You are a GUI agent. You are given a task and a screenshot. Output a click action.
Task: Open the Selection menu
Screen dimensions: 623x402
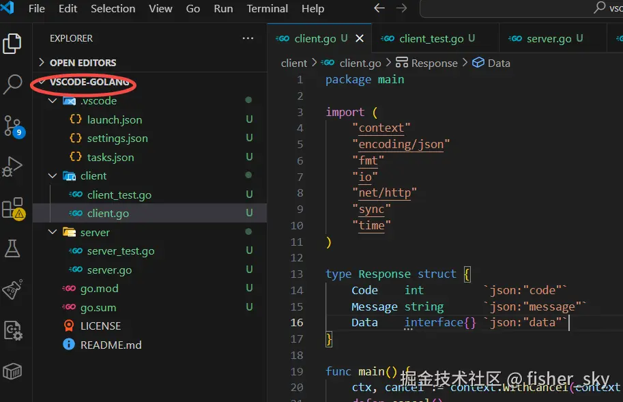113,9
